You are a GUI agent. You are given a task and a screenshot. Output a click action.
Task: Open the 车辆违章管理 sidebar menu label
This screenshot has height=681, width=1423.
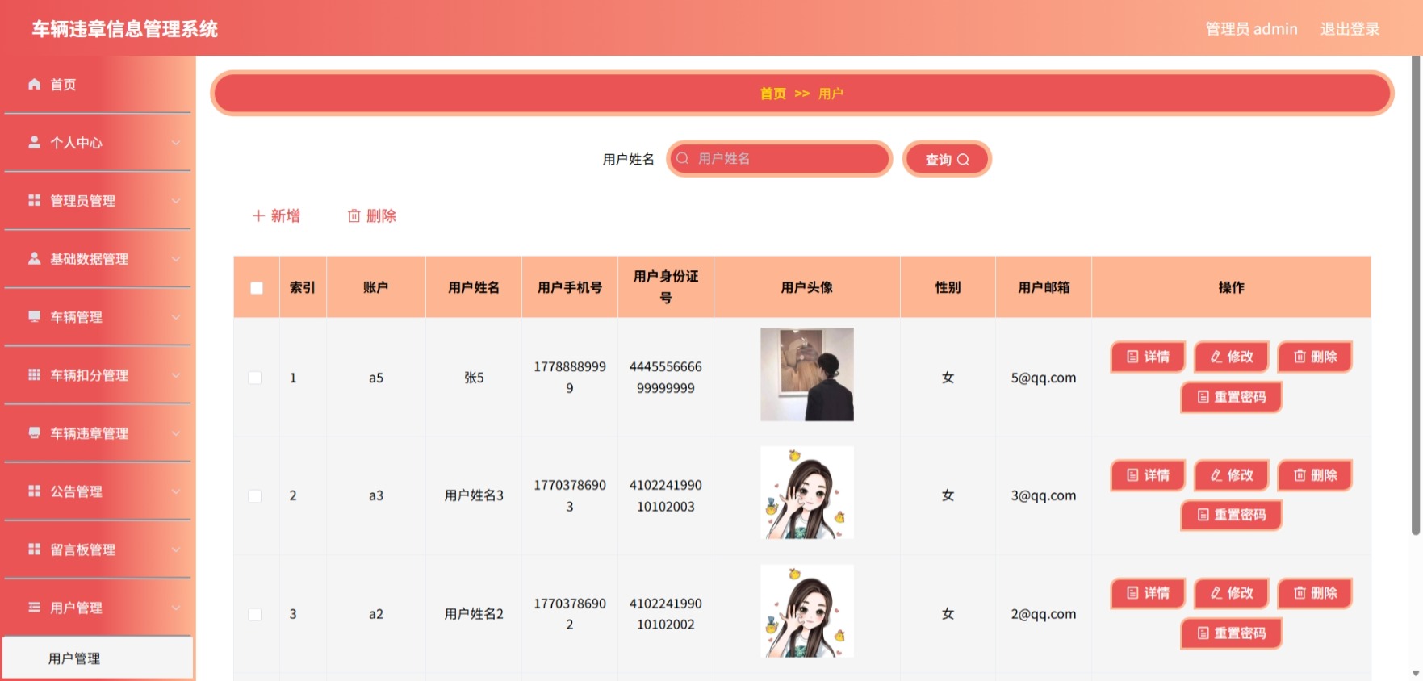pyautogui.click(x=89, y=433)
